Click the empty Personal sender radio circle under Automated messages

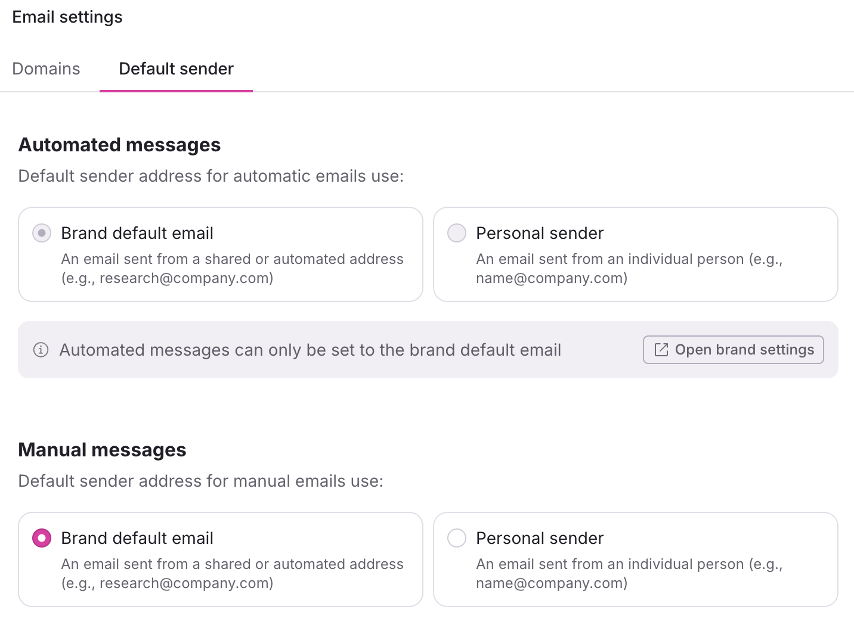(456, 233)
